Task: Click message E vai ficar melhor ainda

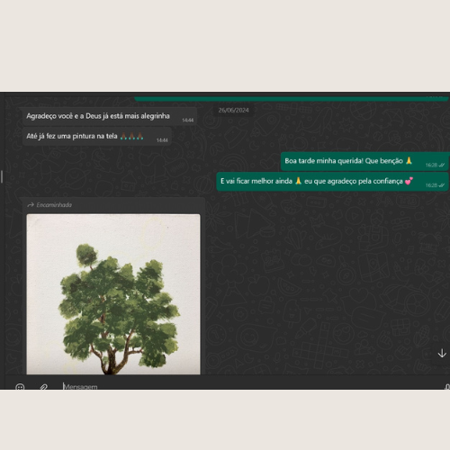Action: (x=332, y=181)
